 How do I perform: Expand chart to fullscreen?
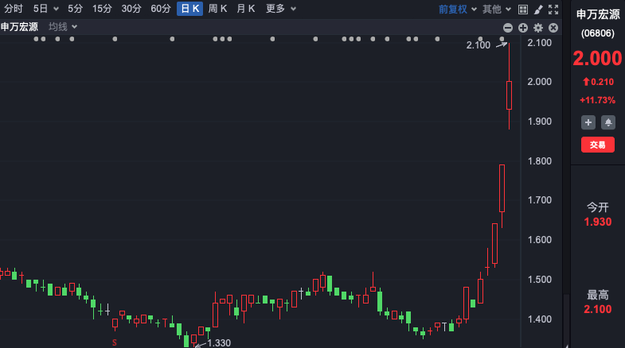click(x=554, y=9)
